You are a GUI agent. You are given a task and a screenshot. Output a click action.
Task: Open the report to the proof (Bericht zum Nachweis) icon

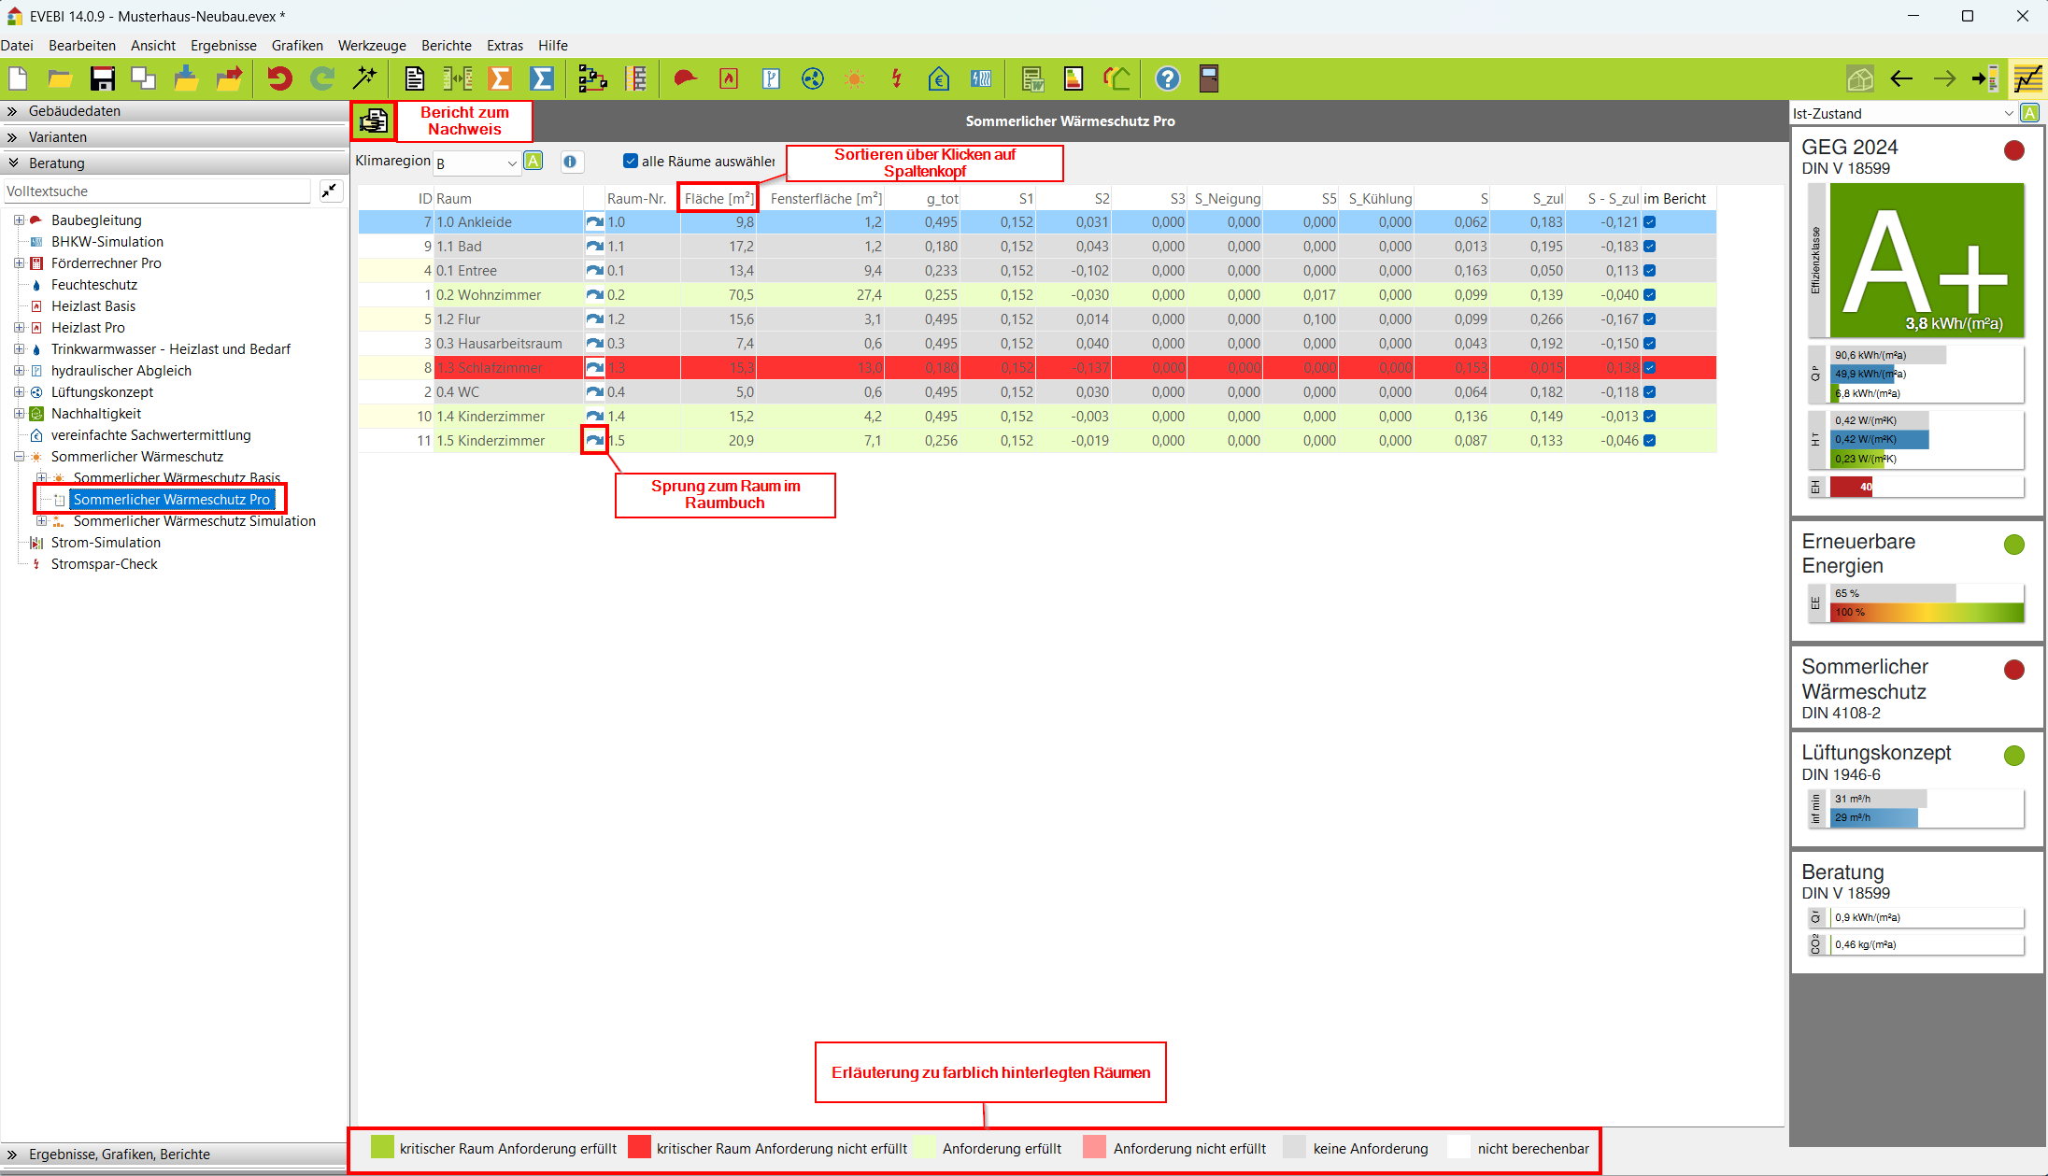pyautogui.click(x=374, y=120)
